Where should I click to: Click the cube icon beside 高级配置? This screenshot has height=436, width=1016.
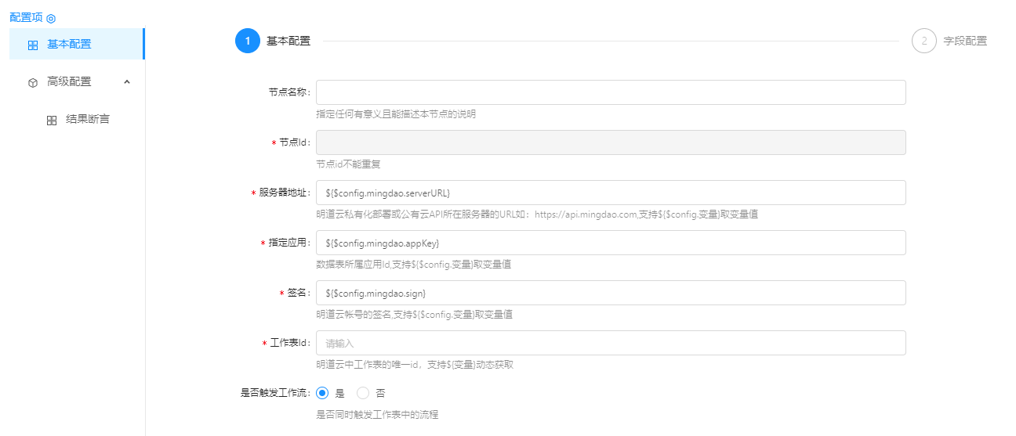pyautogui.click(x=33, y=82)
